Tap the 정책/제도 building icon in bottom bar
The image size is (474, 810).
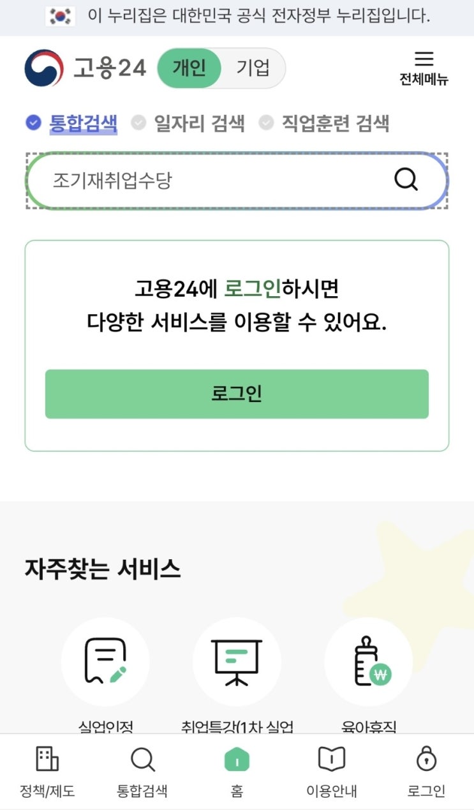(47, 760)
